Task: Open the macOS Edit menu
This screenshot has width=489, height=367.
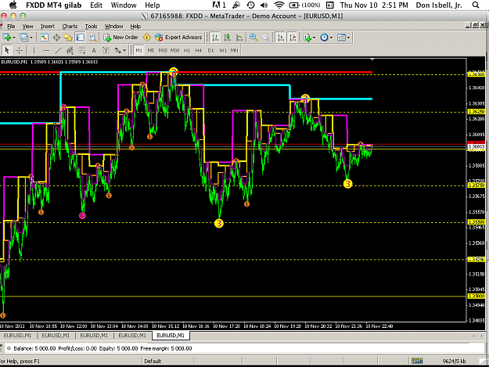Action: tap(96, 5)
